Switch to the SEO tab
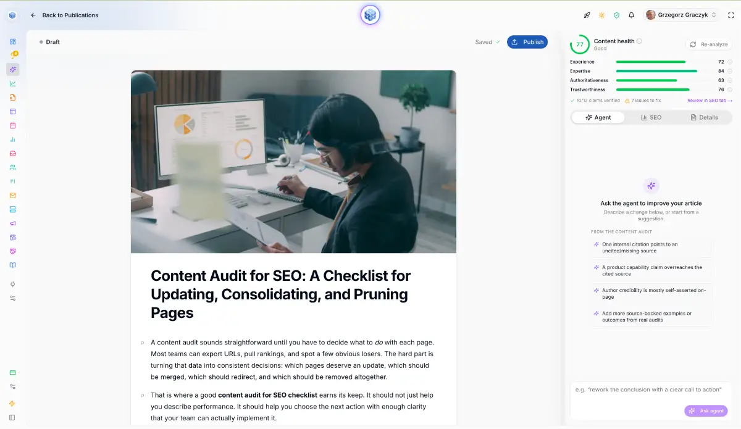 click(x=651, y=117)
